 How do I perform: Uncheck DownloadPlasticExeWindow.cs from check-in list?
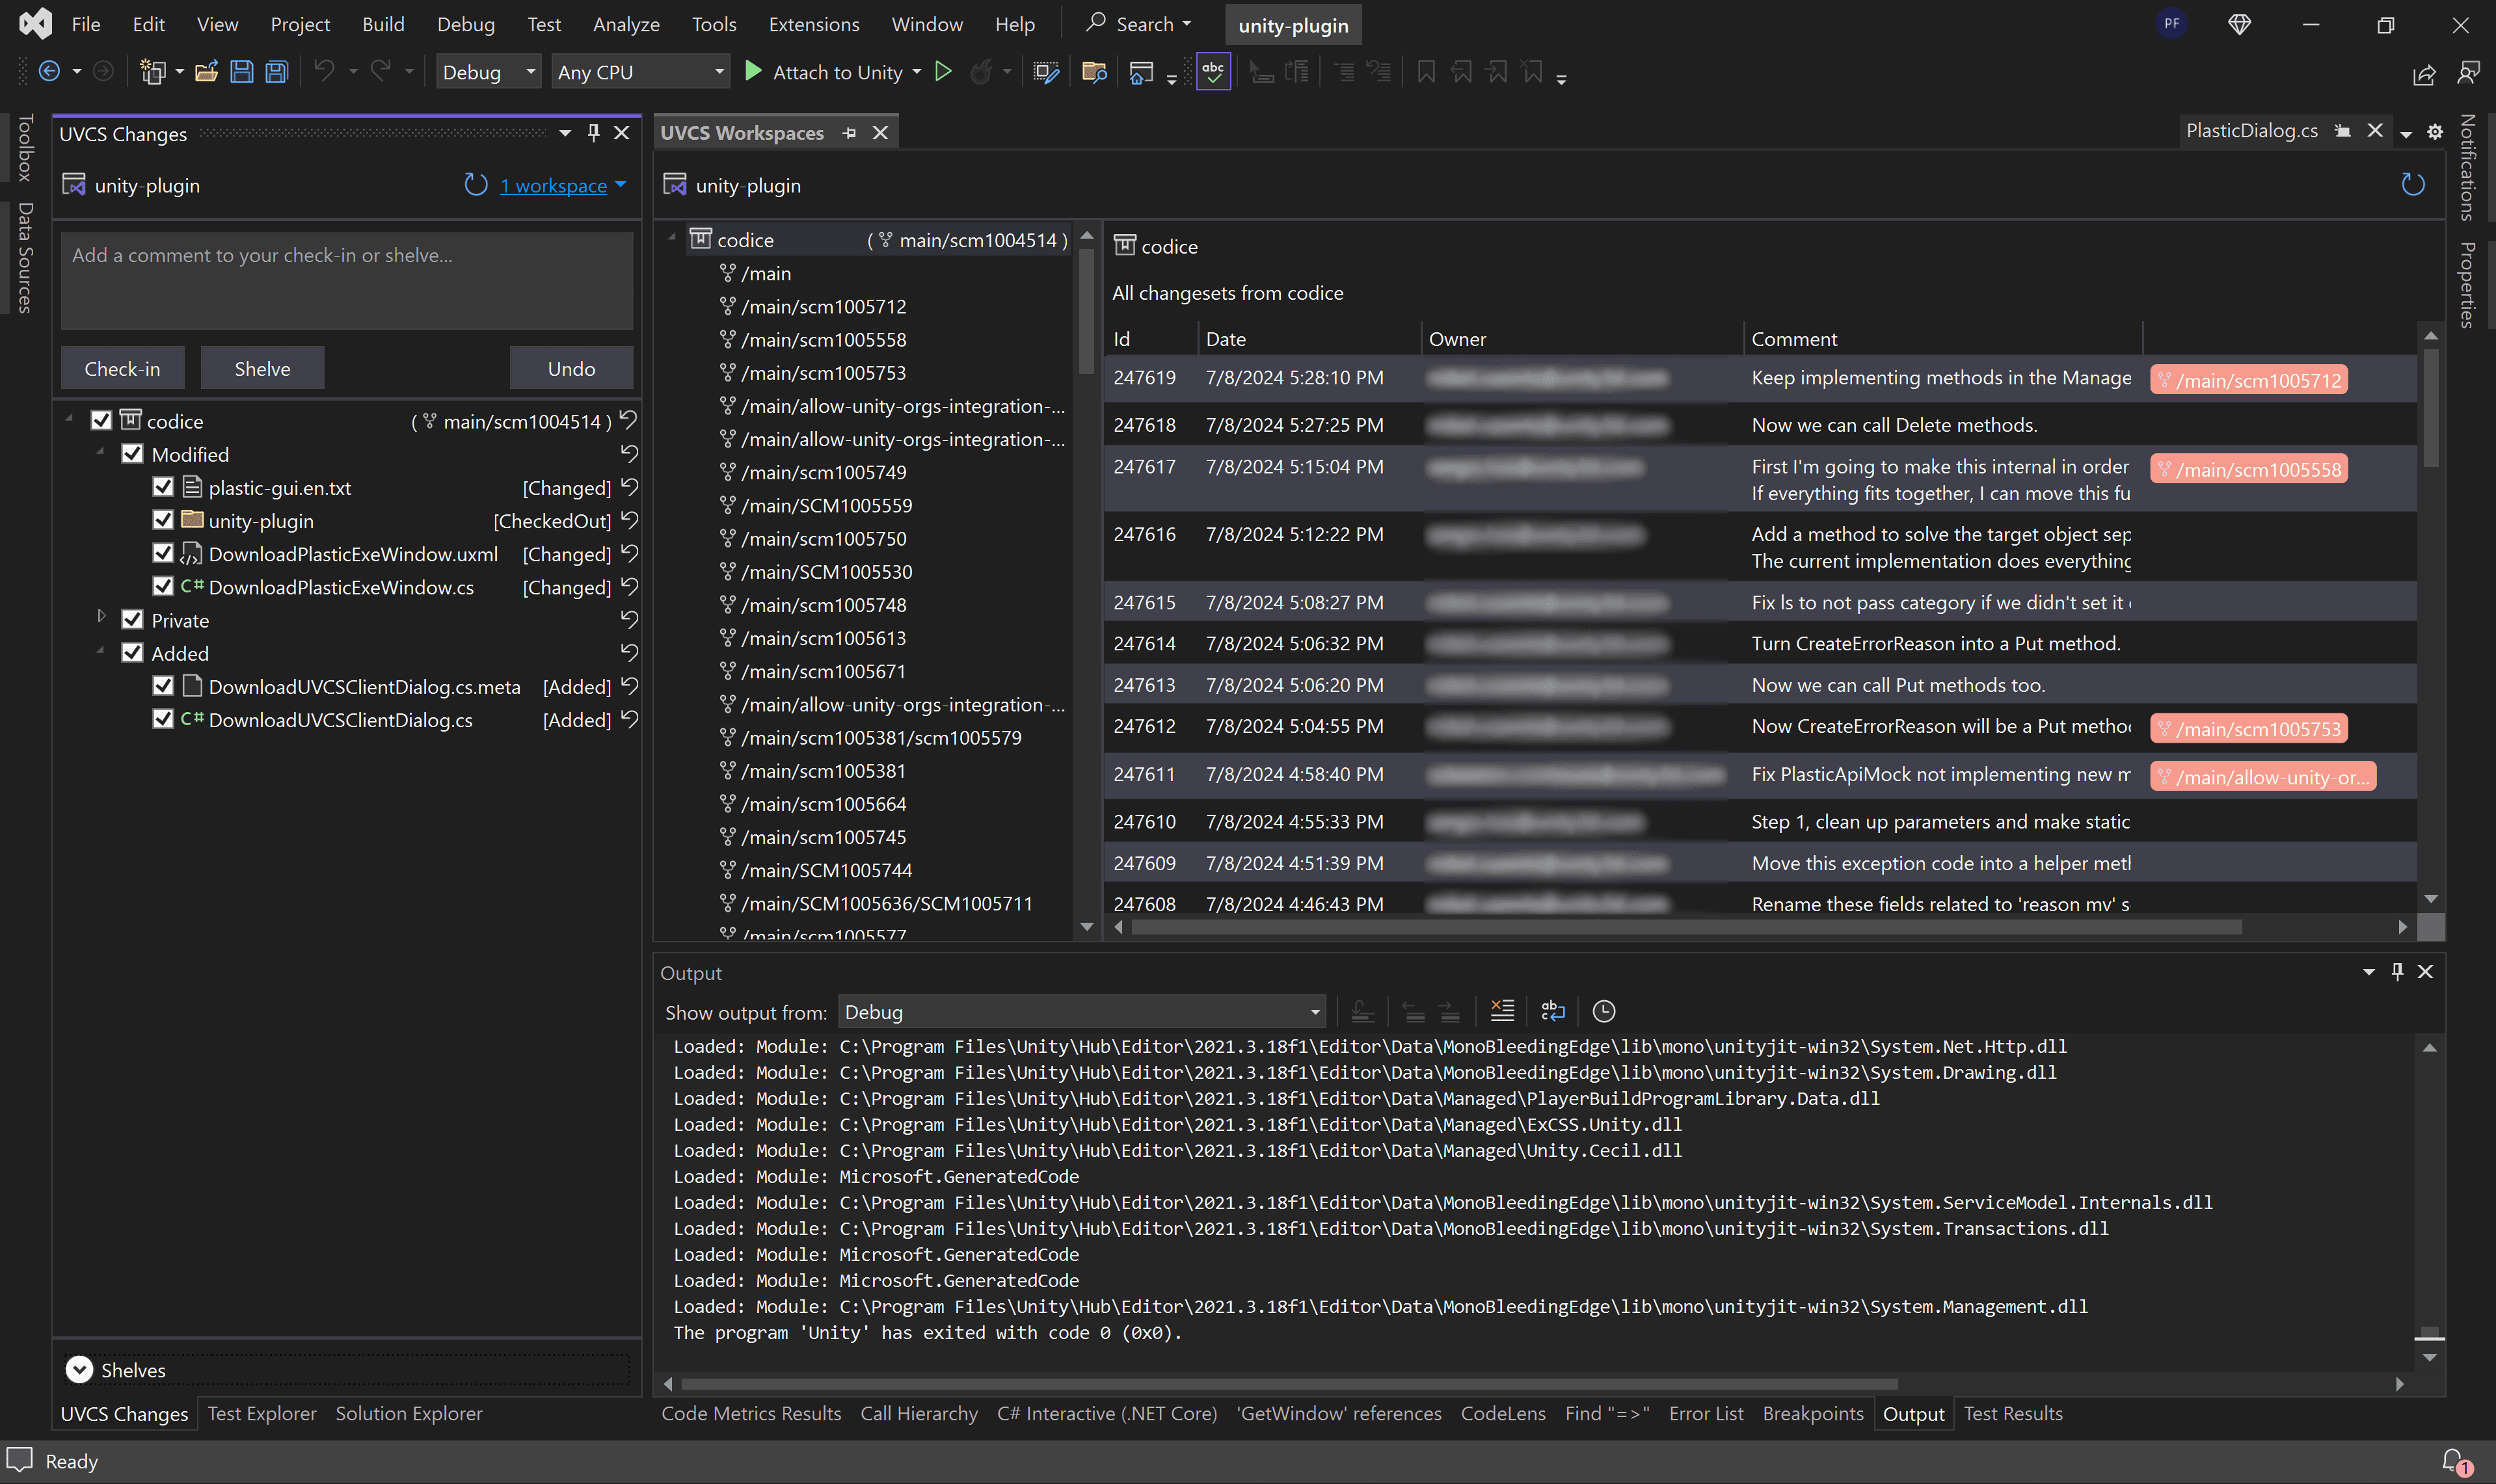pyautogui.click(x=163, y=587)
